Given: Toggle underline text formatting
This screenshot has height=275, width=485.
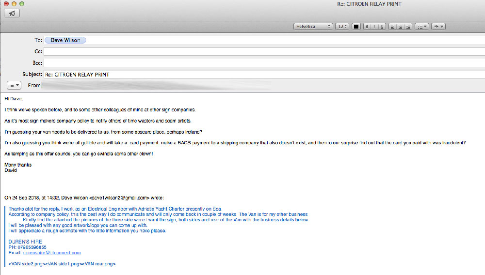Looking at the screenshot, I should [382, 27].
